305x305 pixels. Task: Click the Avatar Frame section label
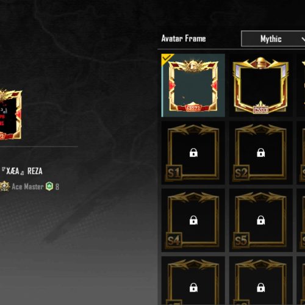pos(184,38)
